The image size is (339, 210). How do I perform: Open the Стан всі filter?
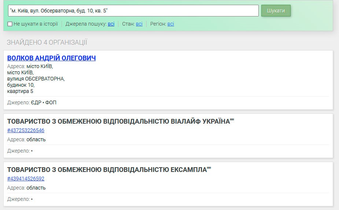click(x=139, y=24)
